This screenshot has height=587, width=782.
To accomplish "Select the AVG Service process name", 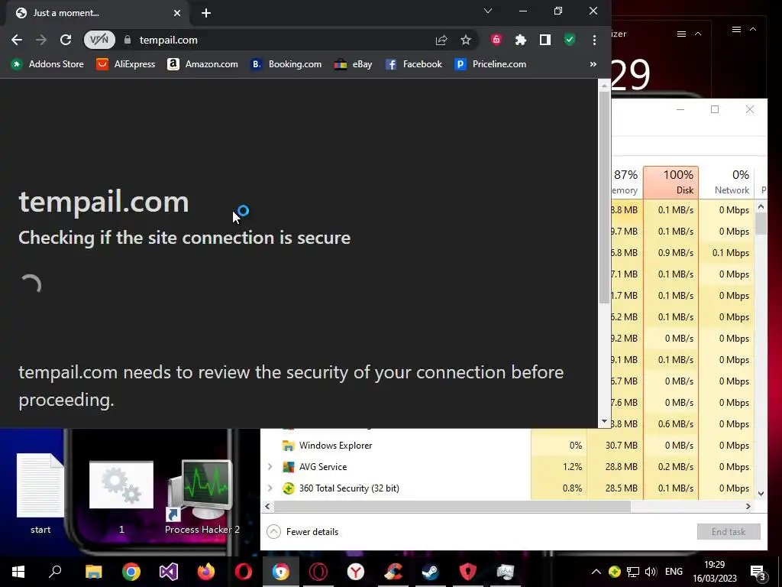I will (323, 467).
